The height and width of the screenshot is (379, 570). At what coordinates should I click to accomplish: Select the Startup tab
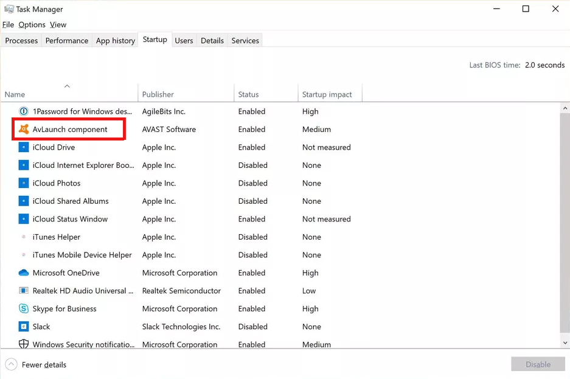coord(155,40)
